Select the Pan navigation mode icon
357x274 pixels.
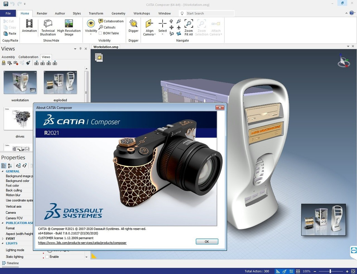[x=171, y=27]
